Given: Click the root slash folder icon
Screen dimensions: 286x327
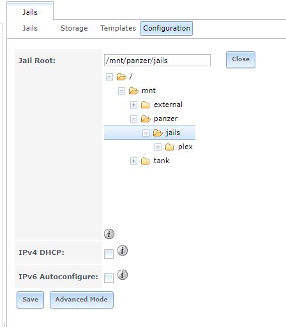Looking at the screenshot, I should [121, 76].
